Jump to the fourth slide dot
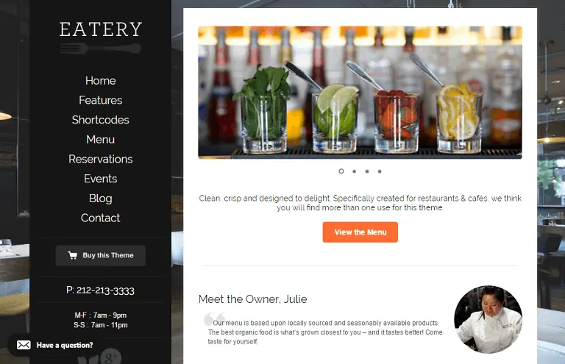 coord(380,171)
